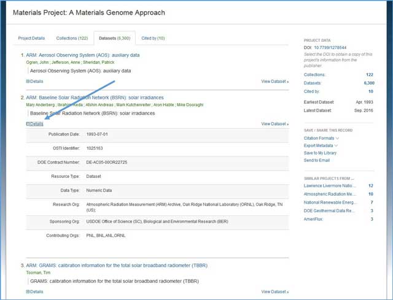393x300 pixels.
Task: Open ARM: Aerosol Observing System (AOS) dataset title
Action: (x=83, y=55)
